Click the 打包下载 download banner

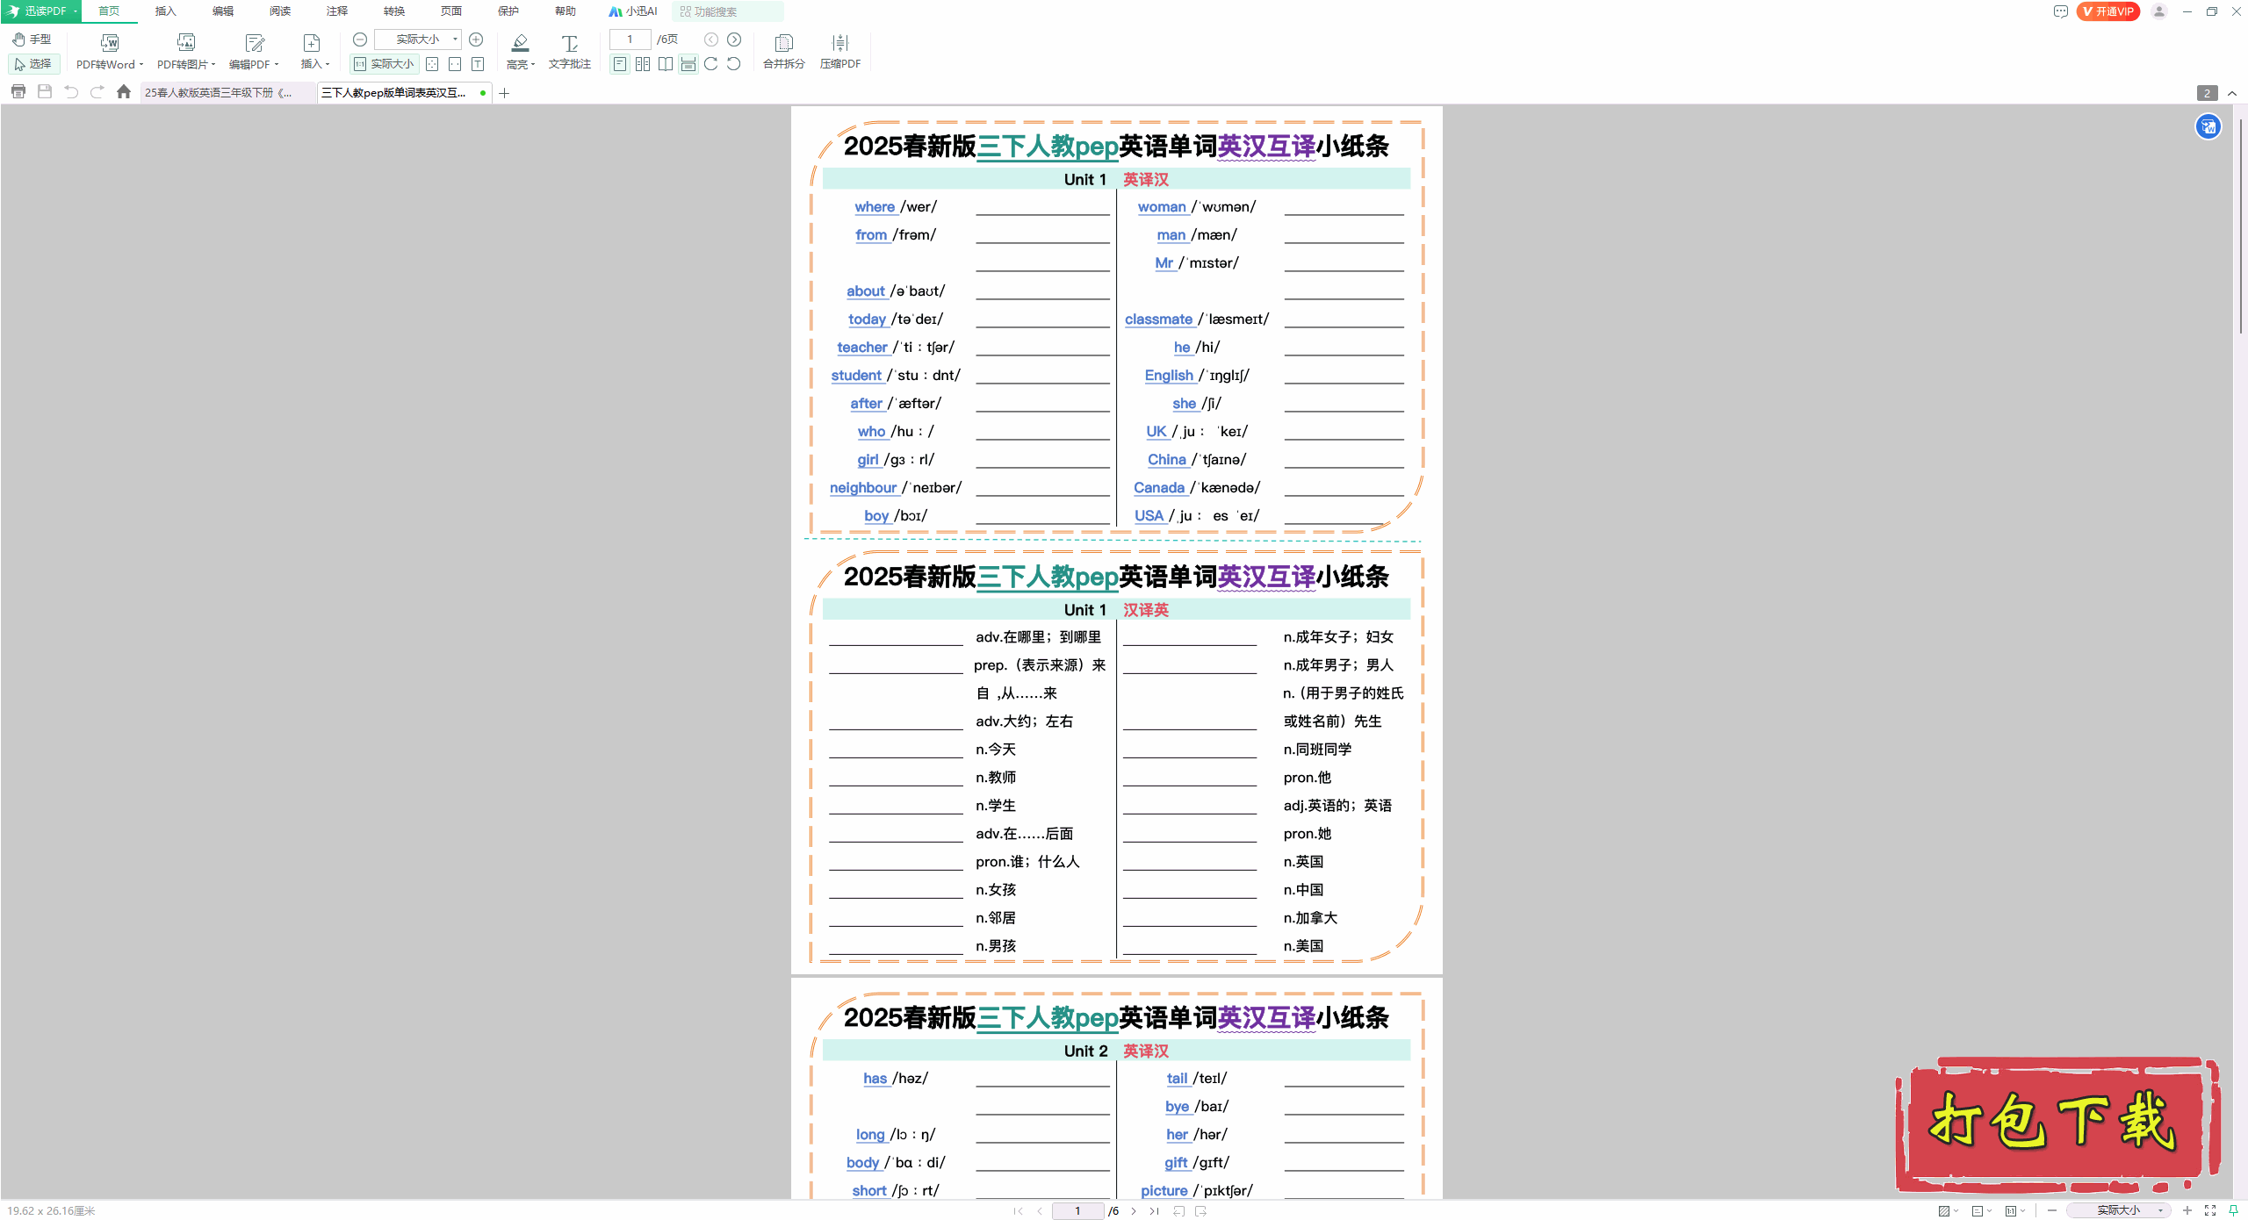point(2057,1125)
